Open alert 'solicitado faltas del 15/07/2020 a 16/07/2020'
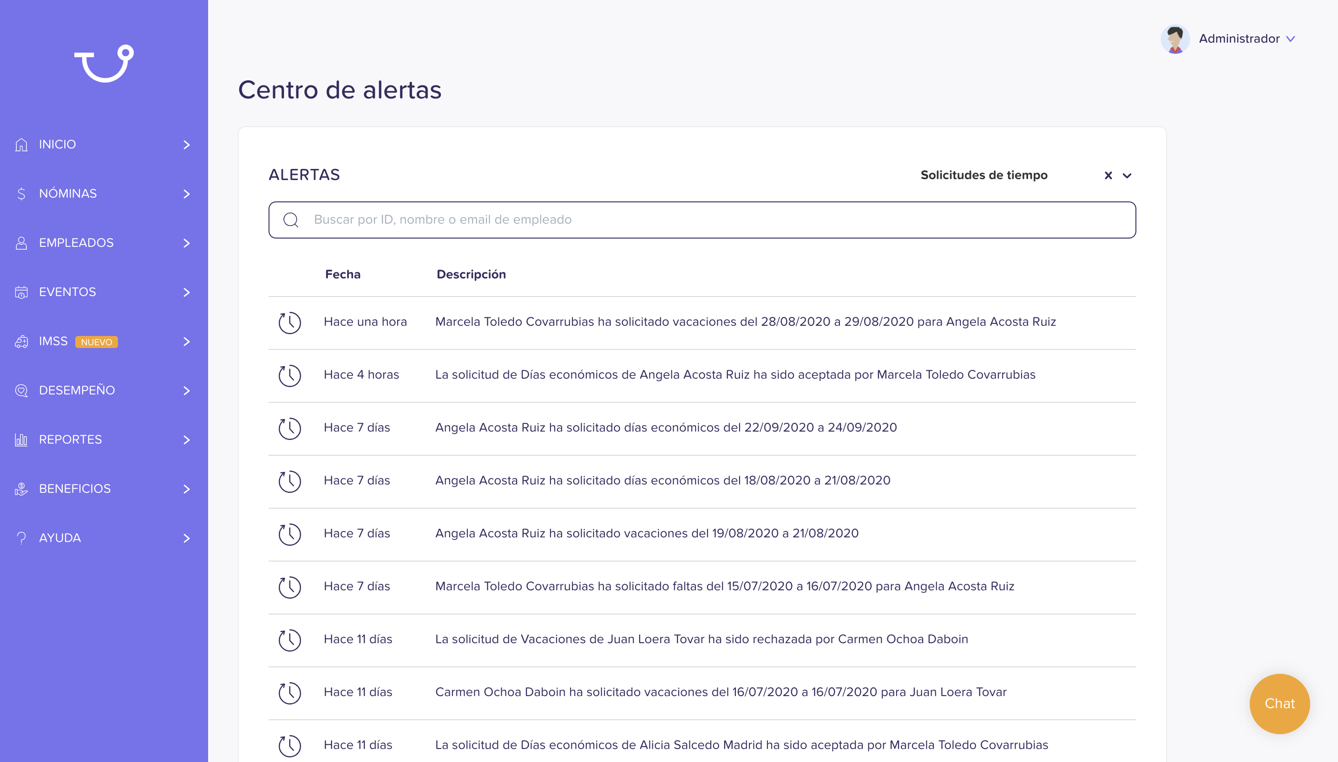The width and height of the screenshot is (1338, 762). [725, 586]
